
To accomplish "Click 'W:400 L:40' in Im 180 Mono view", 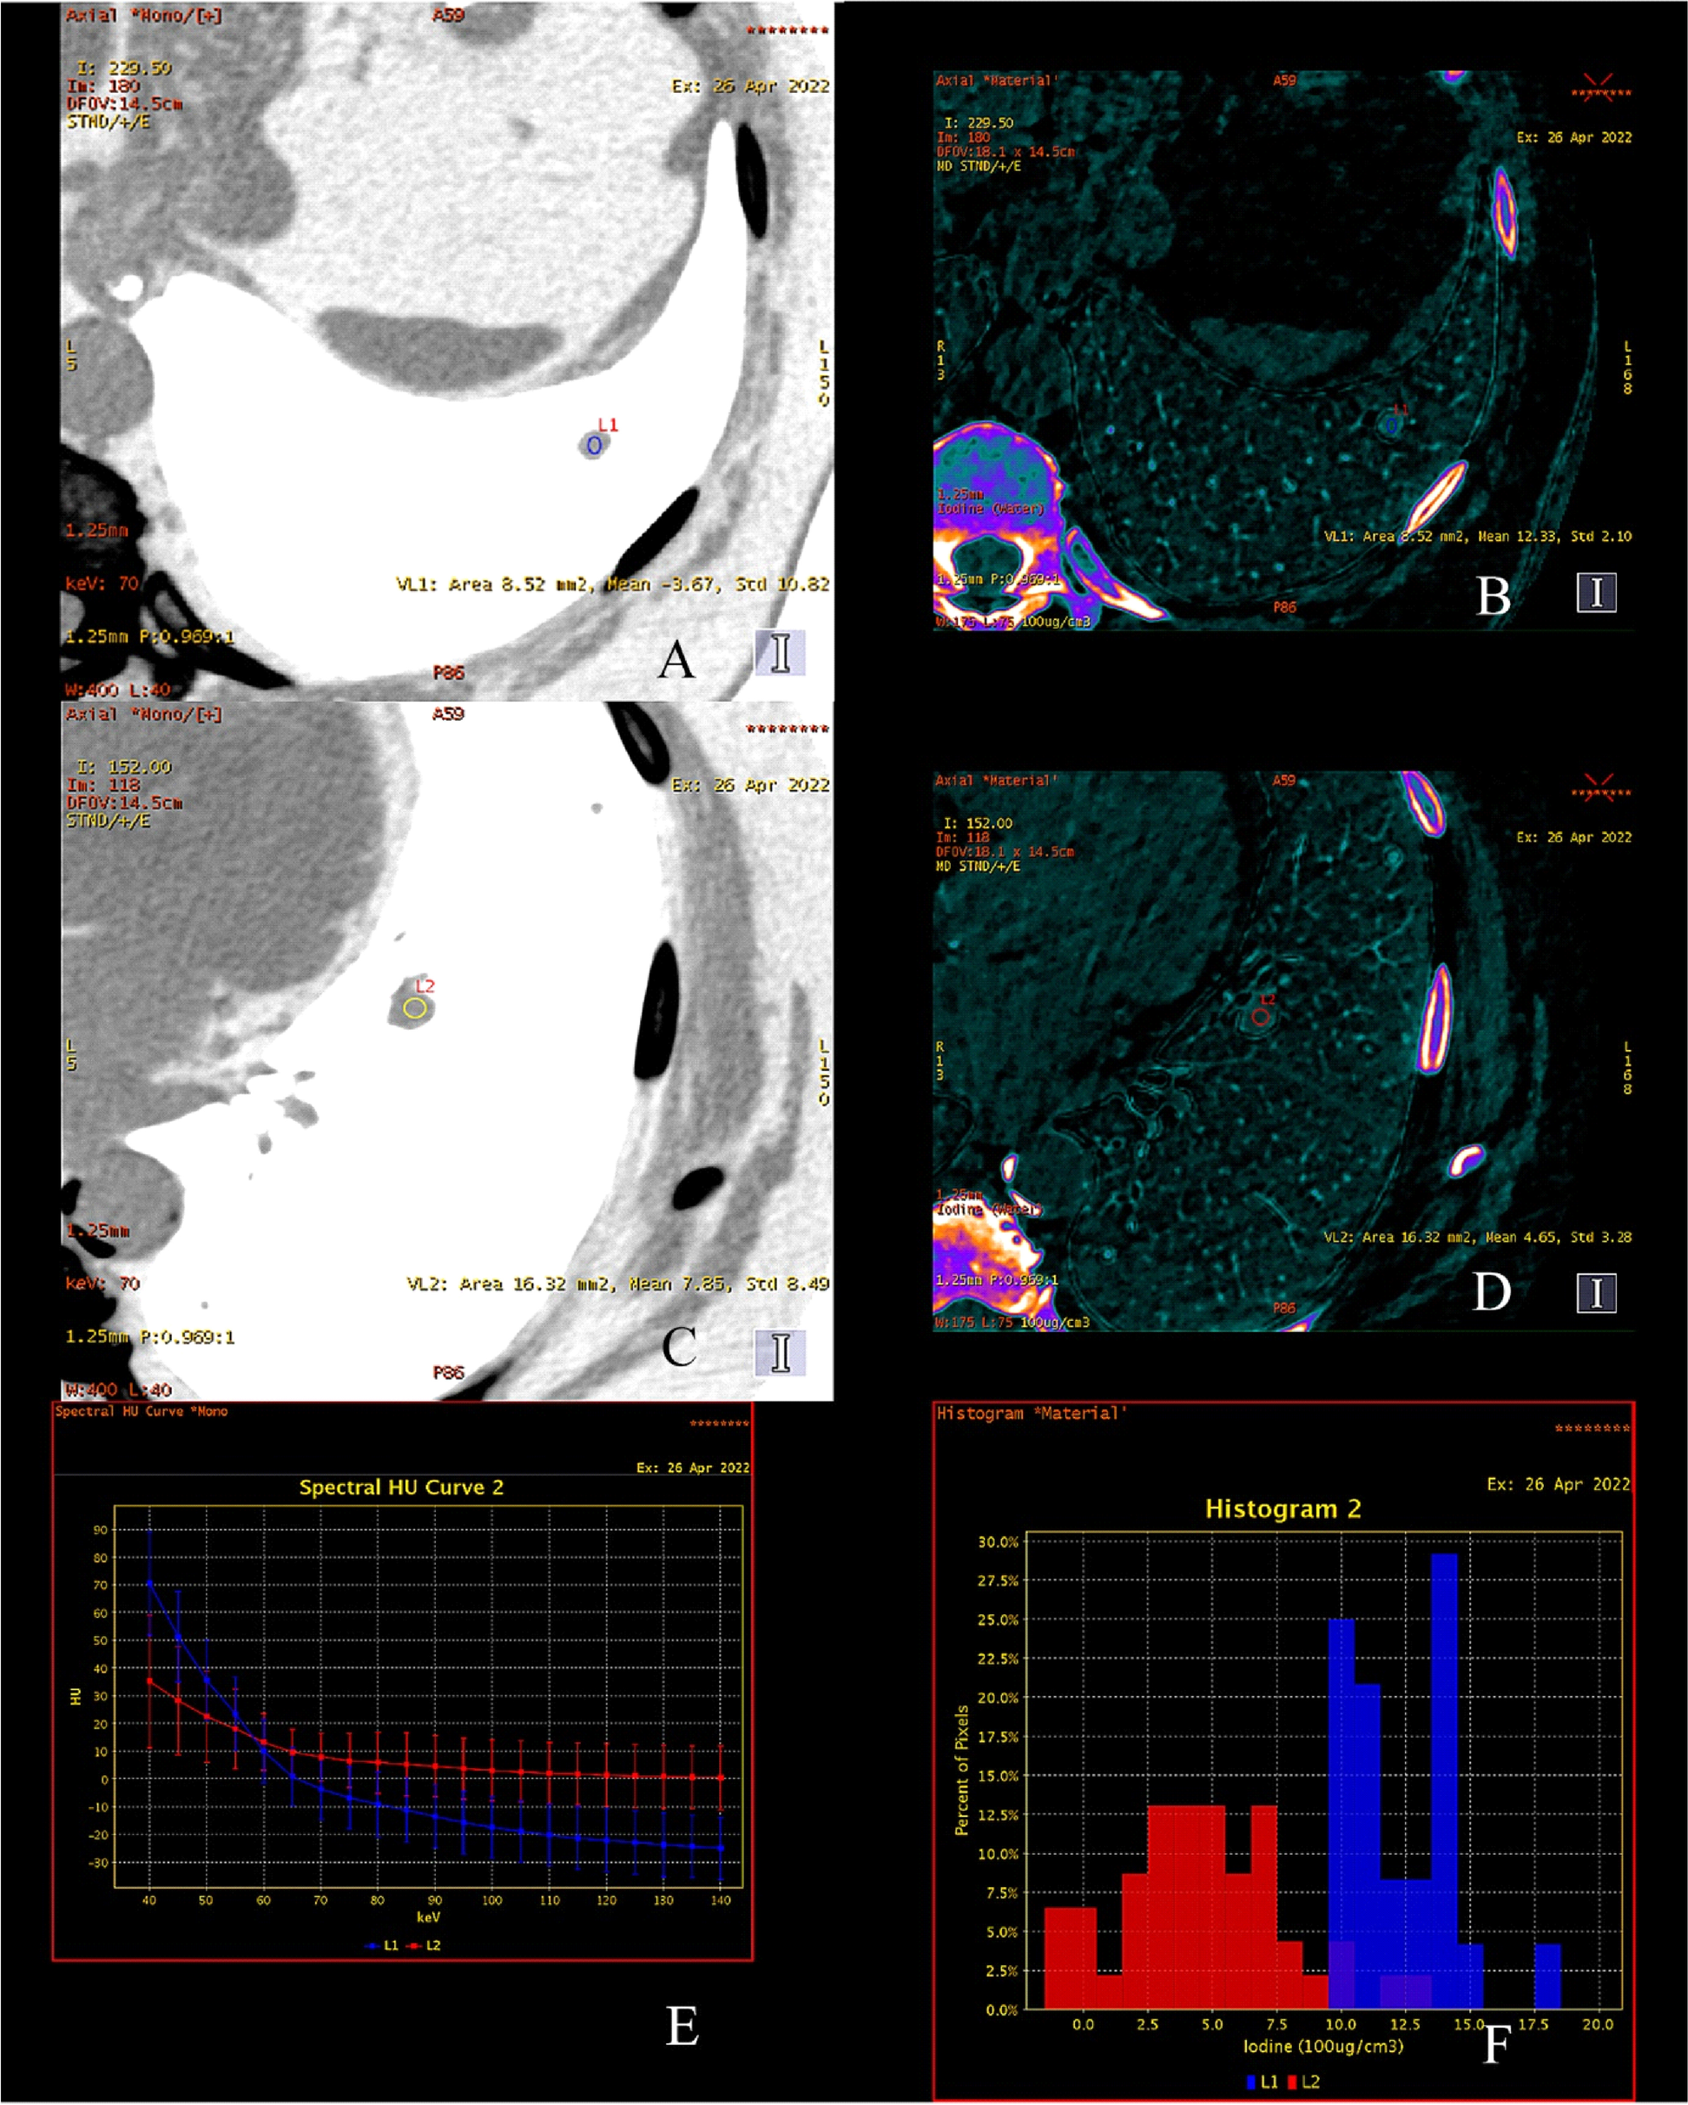I will (x=118, y=690).
